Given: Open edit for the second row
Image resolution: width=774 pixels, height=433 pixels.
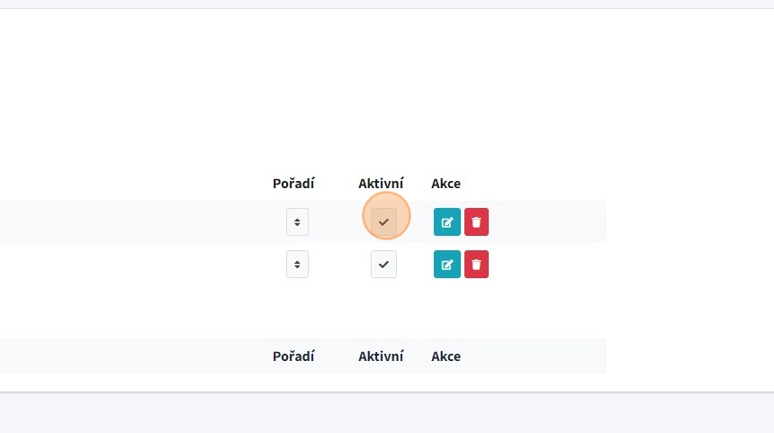Looking at the screenshot, I should 446,264.
